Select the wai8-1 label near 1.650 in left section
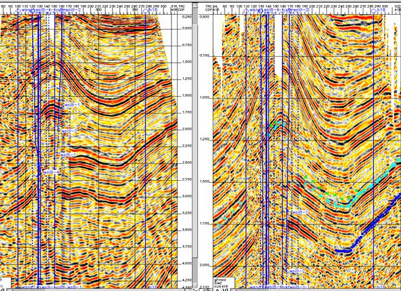401x291 pixels. coord(72,105)
